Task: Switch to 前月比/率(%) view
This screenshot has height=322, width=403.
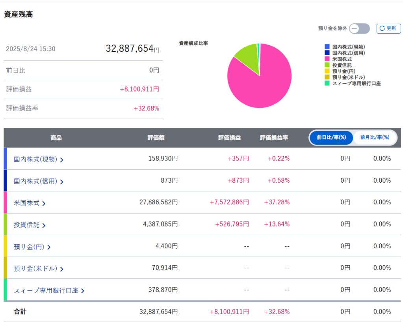Action: tap(375, 138)
